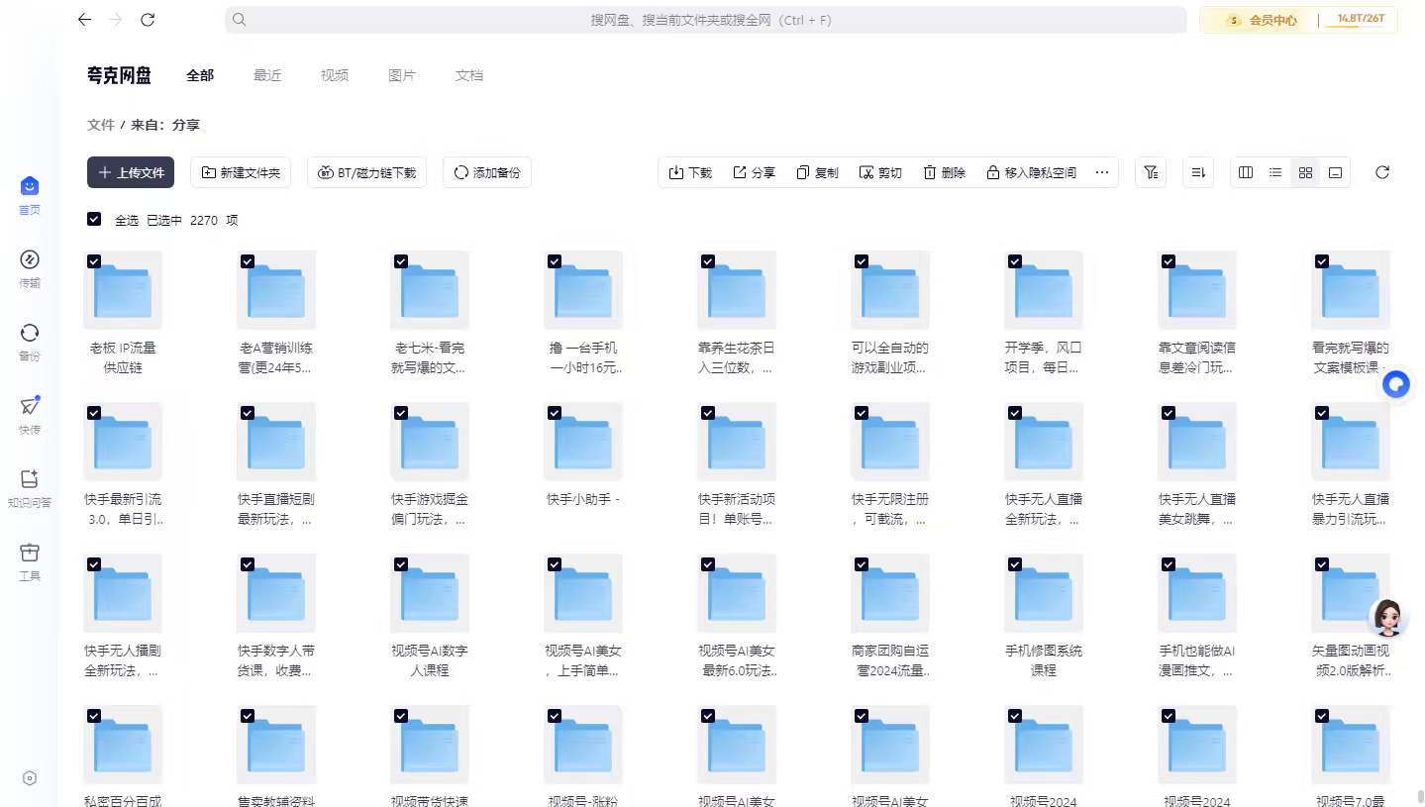This screenshot has width=1425, height=807.
Task: Click the 删除 (Delete) trash toolbar button
Action: pyautogui.click(x=944, y=172)
